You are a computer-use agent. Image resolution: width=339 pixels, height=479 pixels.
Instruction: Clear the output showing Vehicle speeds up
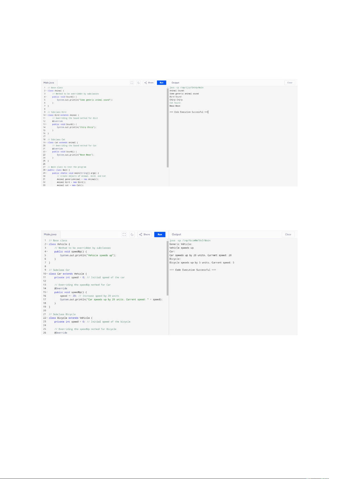[x=288, y=235]
